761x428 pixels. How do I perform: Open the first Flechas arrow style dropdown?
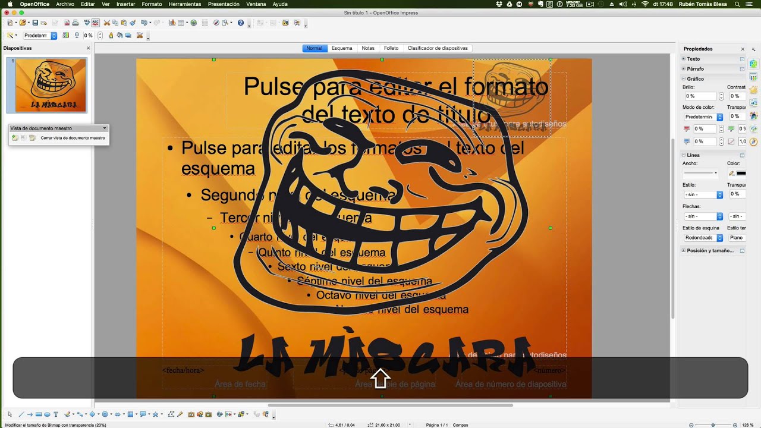(x=703, y=216)
